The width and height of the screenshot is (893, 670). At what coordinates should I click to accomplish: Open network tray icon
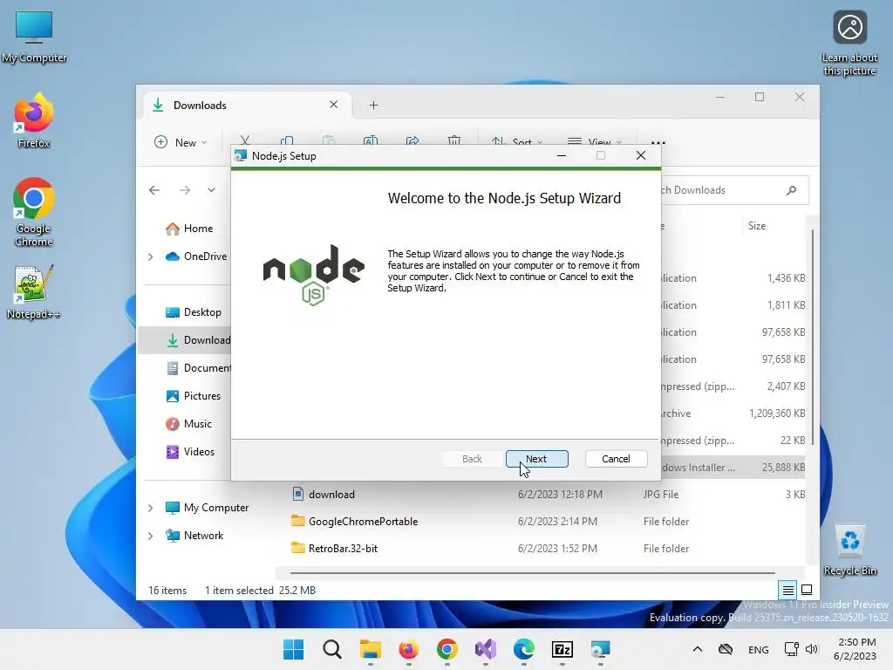coord(791,649)
